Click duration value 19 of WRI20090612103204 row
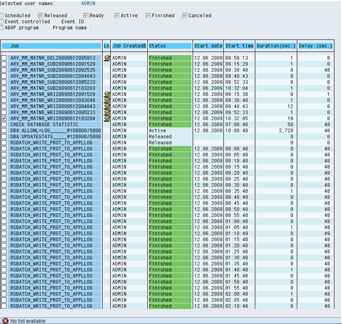This screenshot has width=342, height=324. tap(290, 119)
